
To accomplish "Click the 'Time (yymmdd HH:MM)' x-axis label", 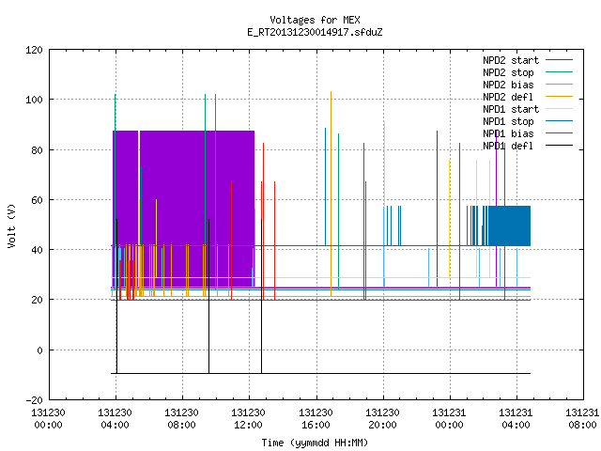I will (x=315, y=443).
